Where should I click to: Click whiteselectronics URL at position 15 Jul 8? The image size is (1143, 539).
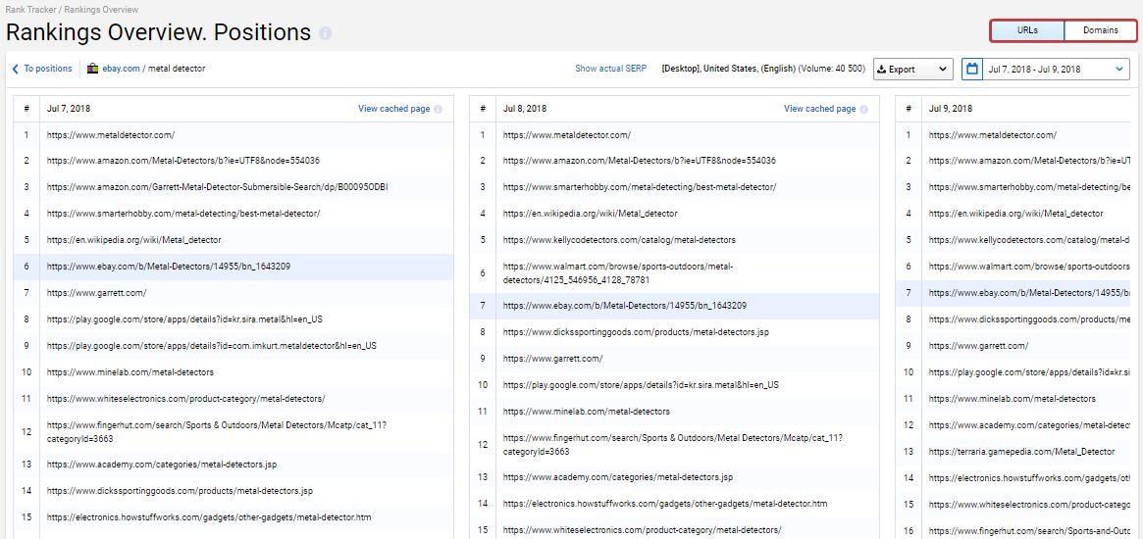(643, 529)
